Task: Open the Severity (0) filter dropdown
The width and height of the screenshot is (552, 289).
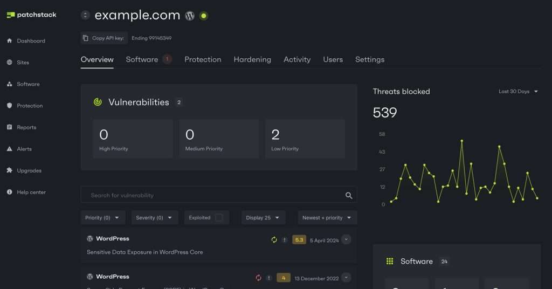Action: pos(154,217)
